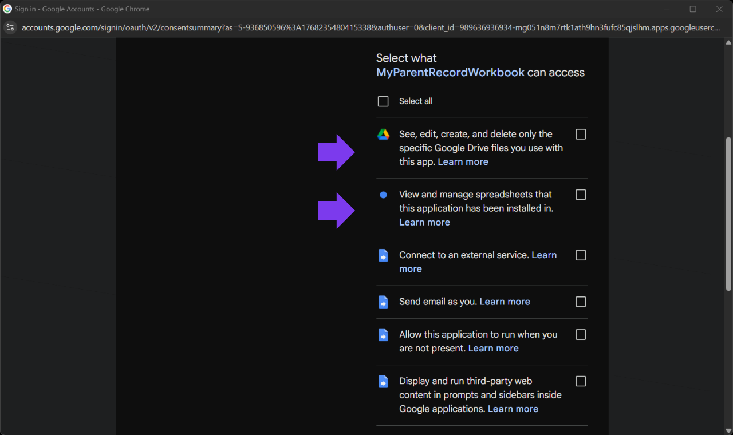Tick the Select all checkbox
The height and width of the screenshot is (435, 733).
(383, 101)
